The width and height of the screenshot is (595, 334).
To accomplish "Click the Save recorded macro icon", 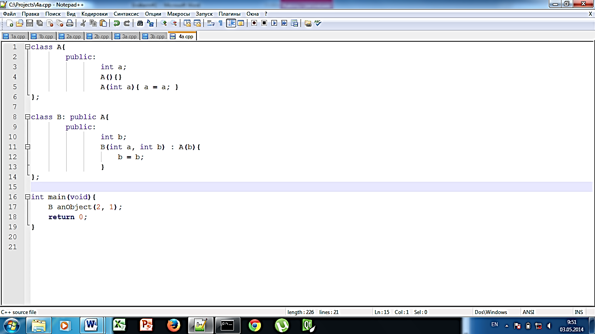I will [294, 23].
